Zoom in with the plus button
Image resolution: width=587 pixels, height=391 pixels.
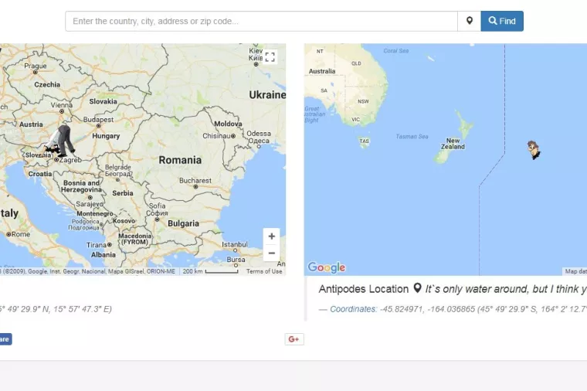coord(271,236)
